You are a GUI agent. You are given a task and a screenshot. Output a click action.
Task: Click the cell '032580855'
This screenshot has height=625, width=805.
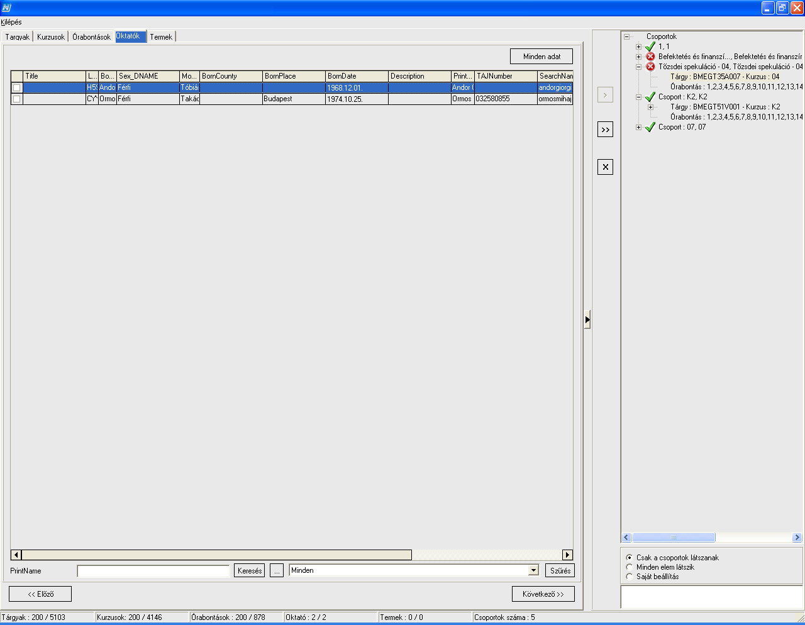506,99
